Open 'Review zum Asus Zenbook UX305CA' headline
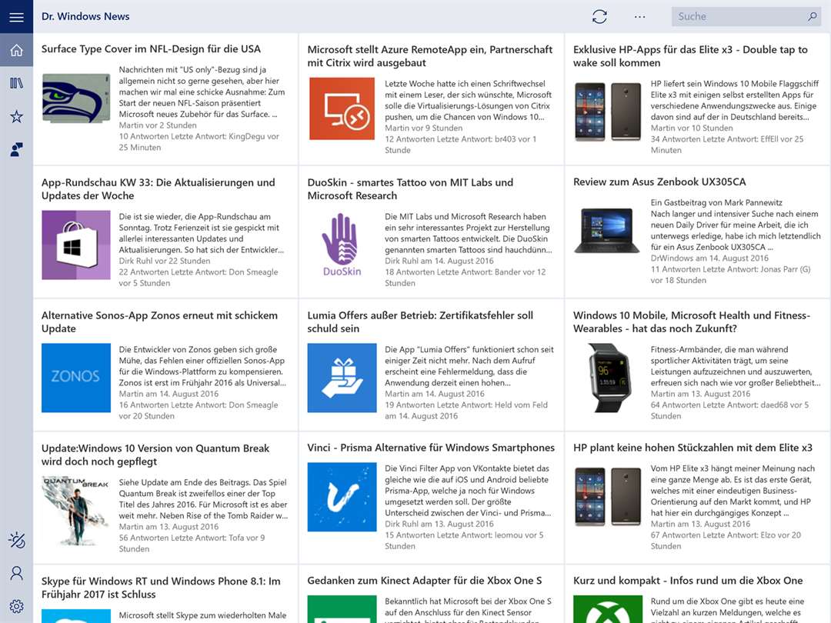 click(x=659, y=182)
